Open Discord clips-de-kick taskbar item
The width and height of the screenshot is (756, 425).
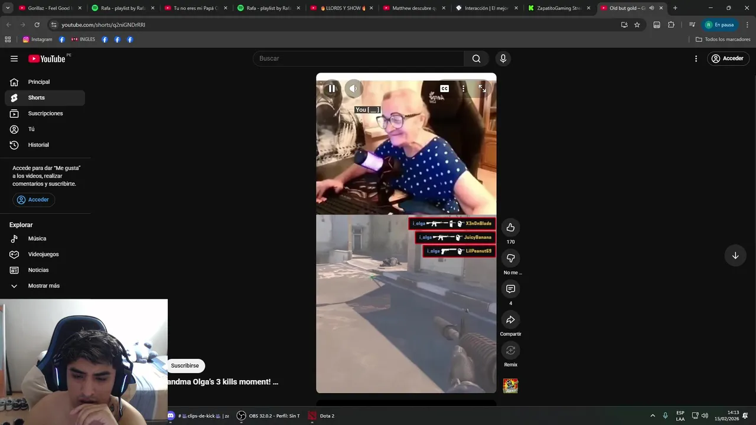tap(198, 416)
